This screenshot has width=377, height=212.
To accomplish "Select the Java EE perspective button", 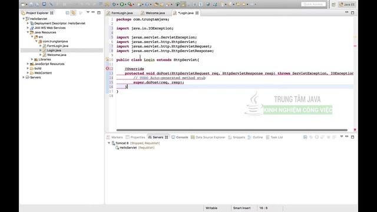I will point(347,5).
